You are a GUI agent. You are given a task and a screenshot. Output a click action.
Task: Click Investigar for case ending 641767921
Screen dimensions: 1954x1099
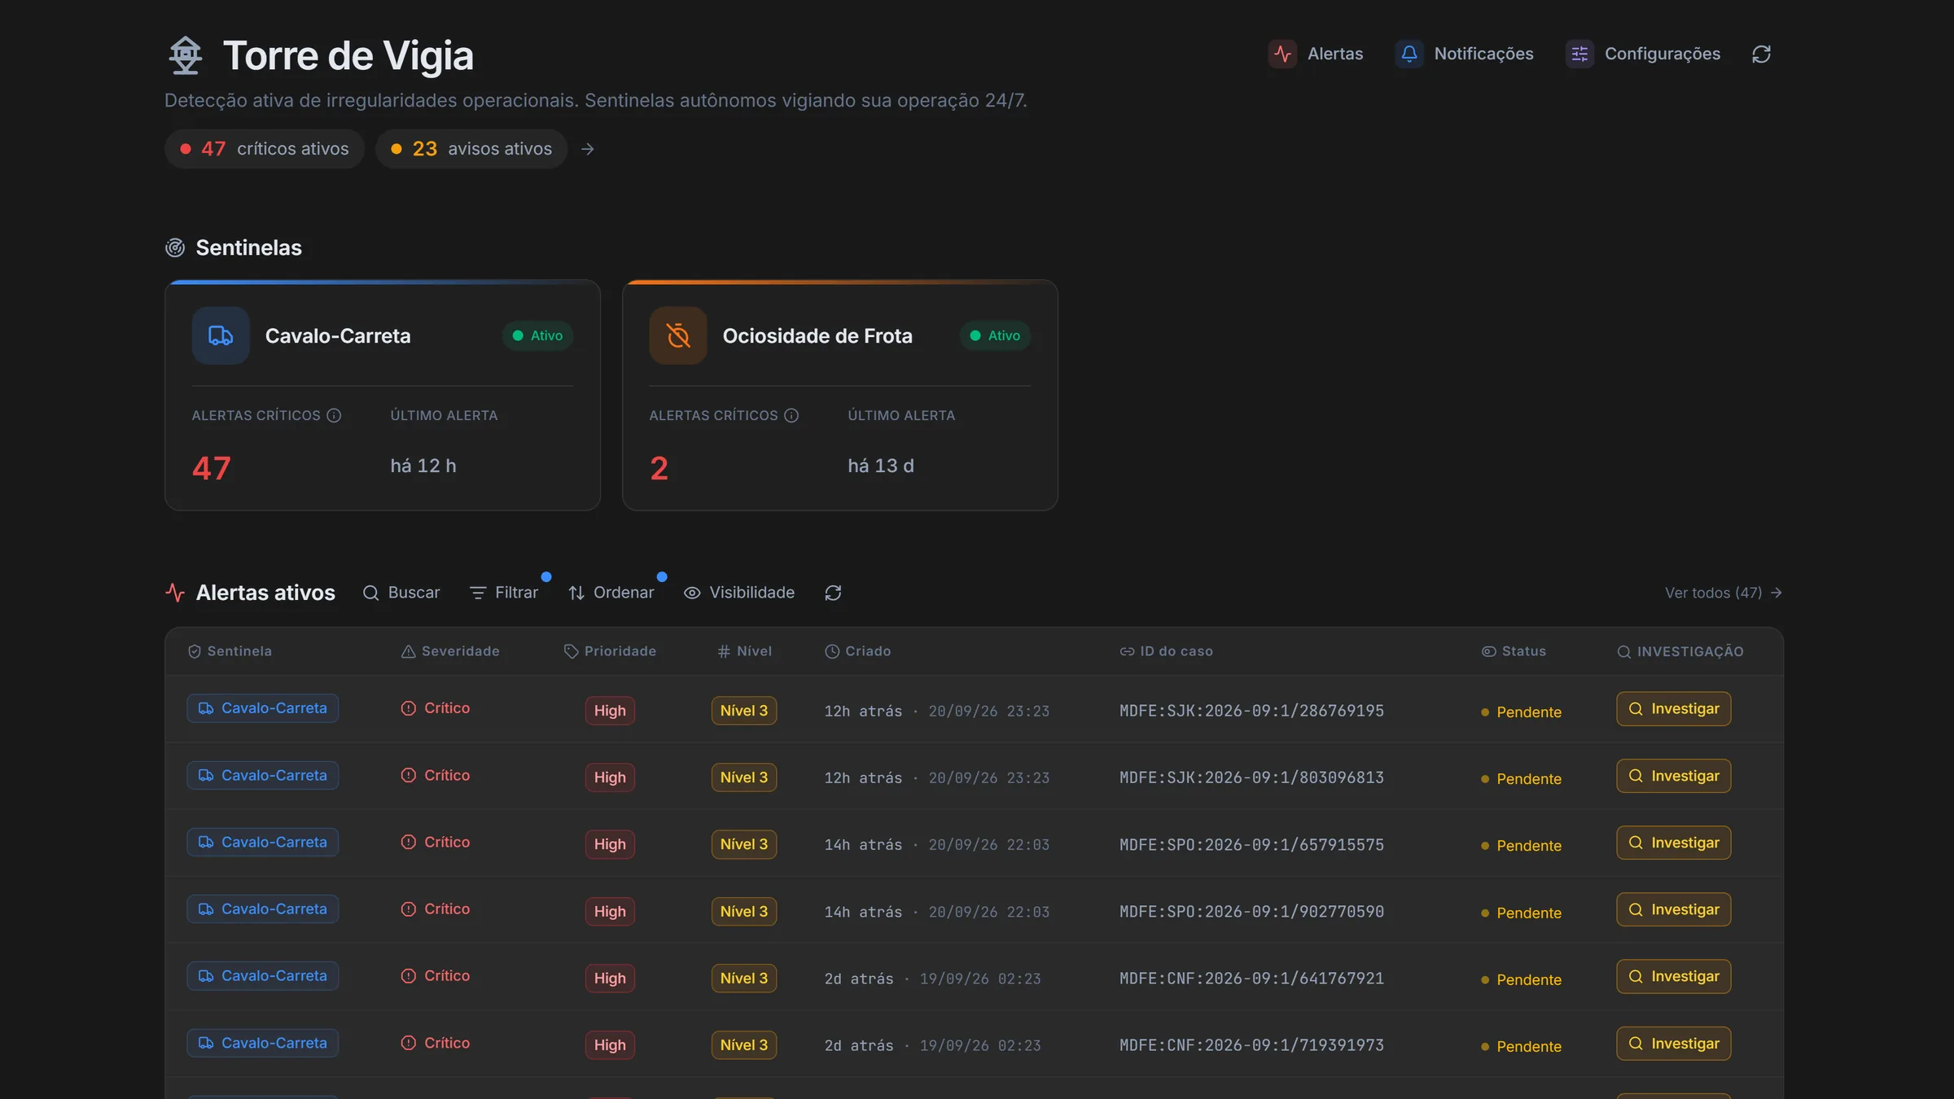click(x=1673, y=976)
